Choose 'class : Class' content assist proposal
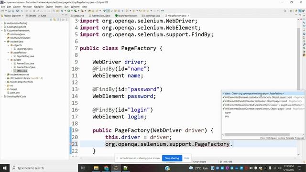306x172 pixels. [263, 94]
